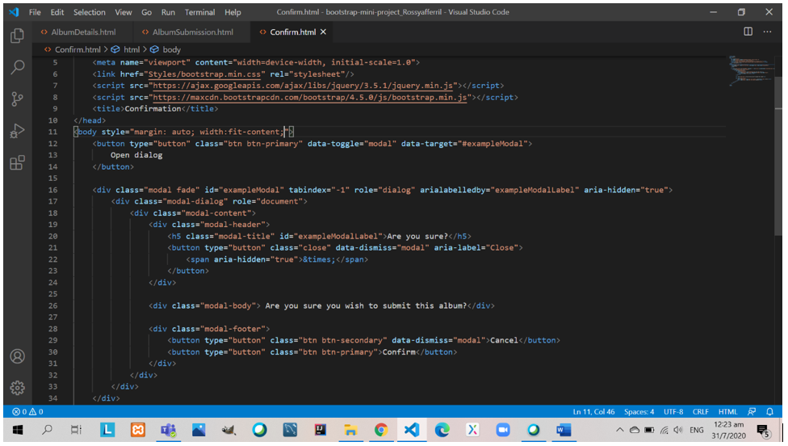Open the Explorer view in activity bar
The image size is (788, 446).
[x=17, y=36]
